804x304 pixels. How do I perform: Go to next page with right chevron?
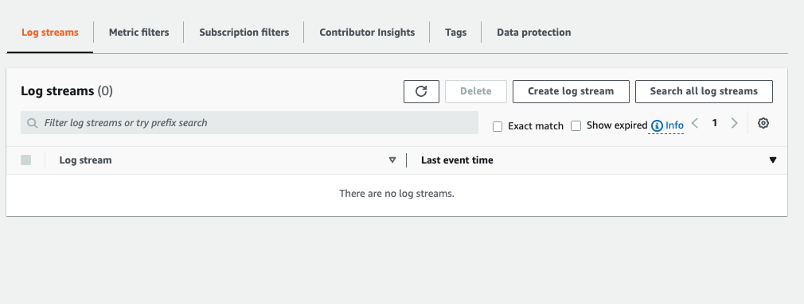(x=734, y=123)
